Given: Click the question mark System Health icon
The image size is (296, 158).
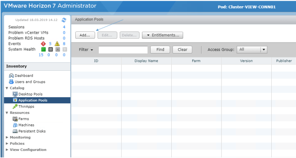Looking at the screenshot, I should pyautogui.click(x=65, y=49).
